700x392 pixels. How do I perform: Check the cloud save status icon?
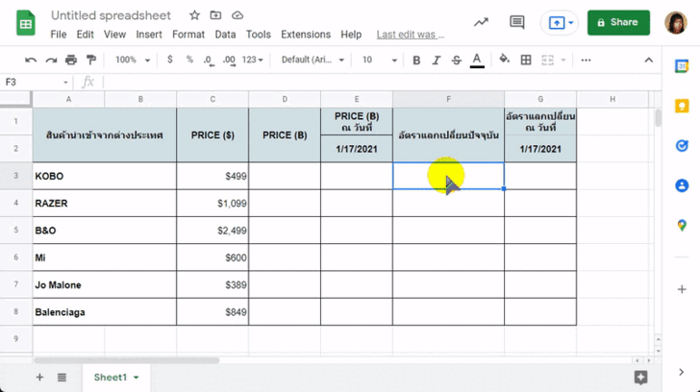pyautogui.click(x=237, y=15)
